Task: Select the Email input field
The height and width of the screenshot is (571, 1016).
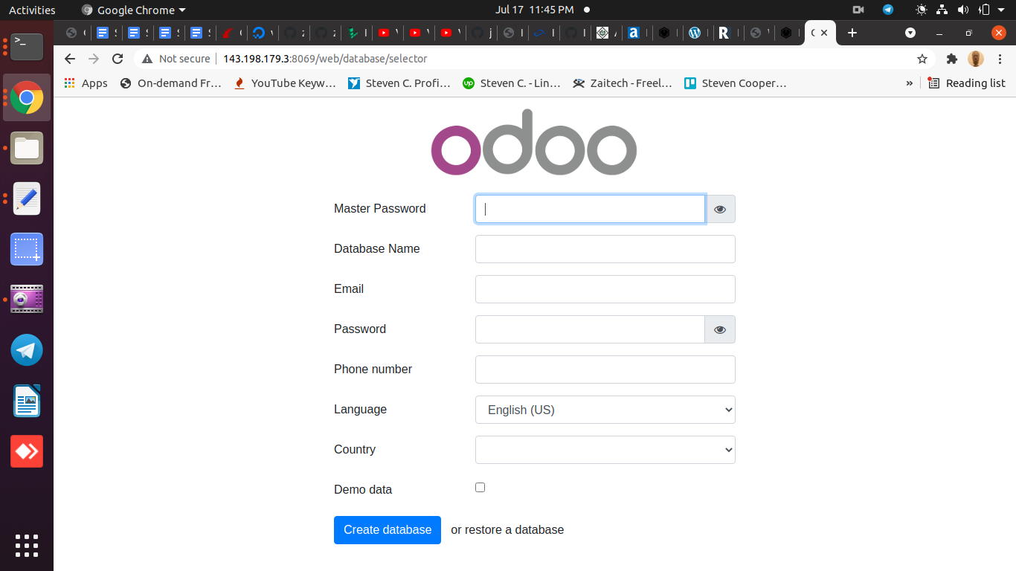Action: point(605,289)
